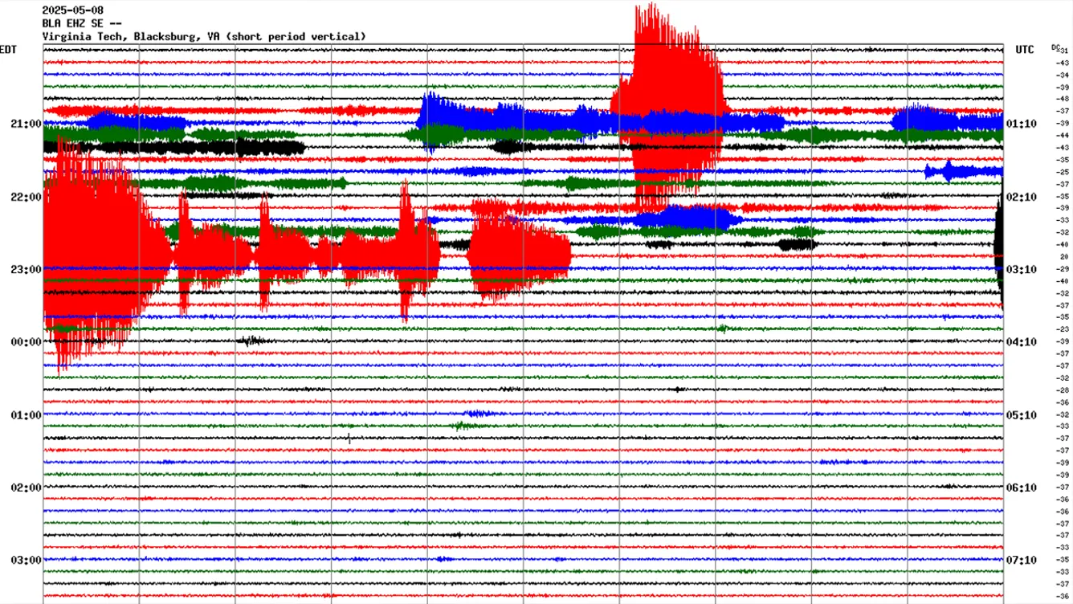Click the 22:00 EDT hour marker
The image size is (1073, 604).
(x=27, y=197)
